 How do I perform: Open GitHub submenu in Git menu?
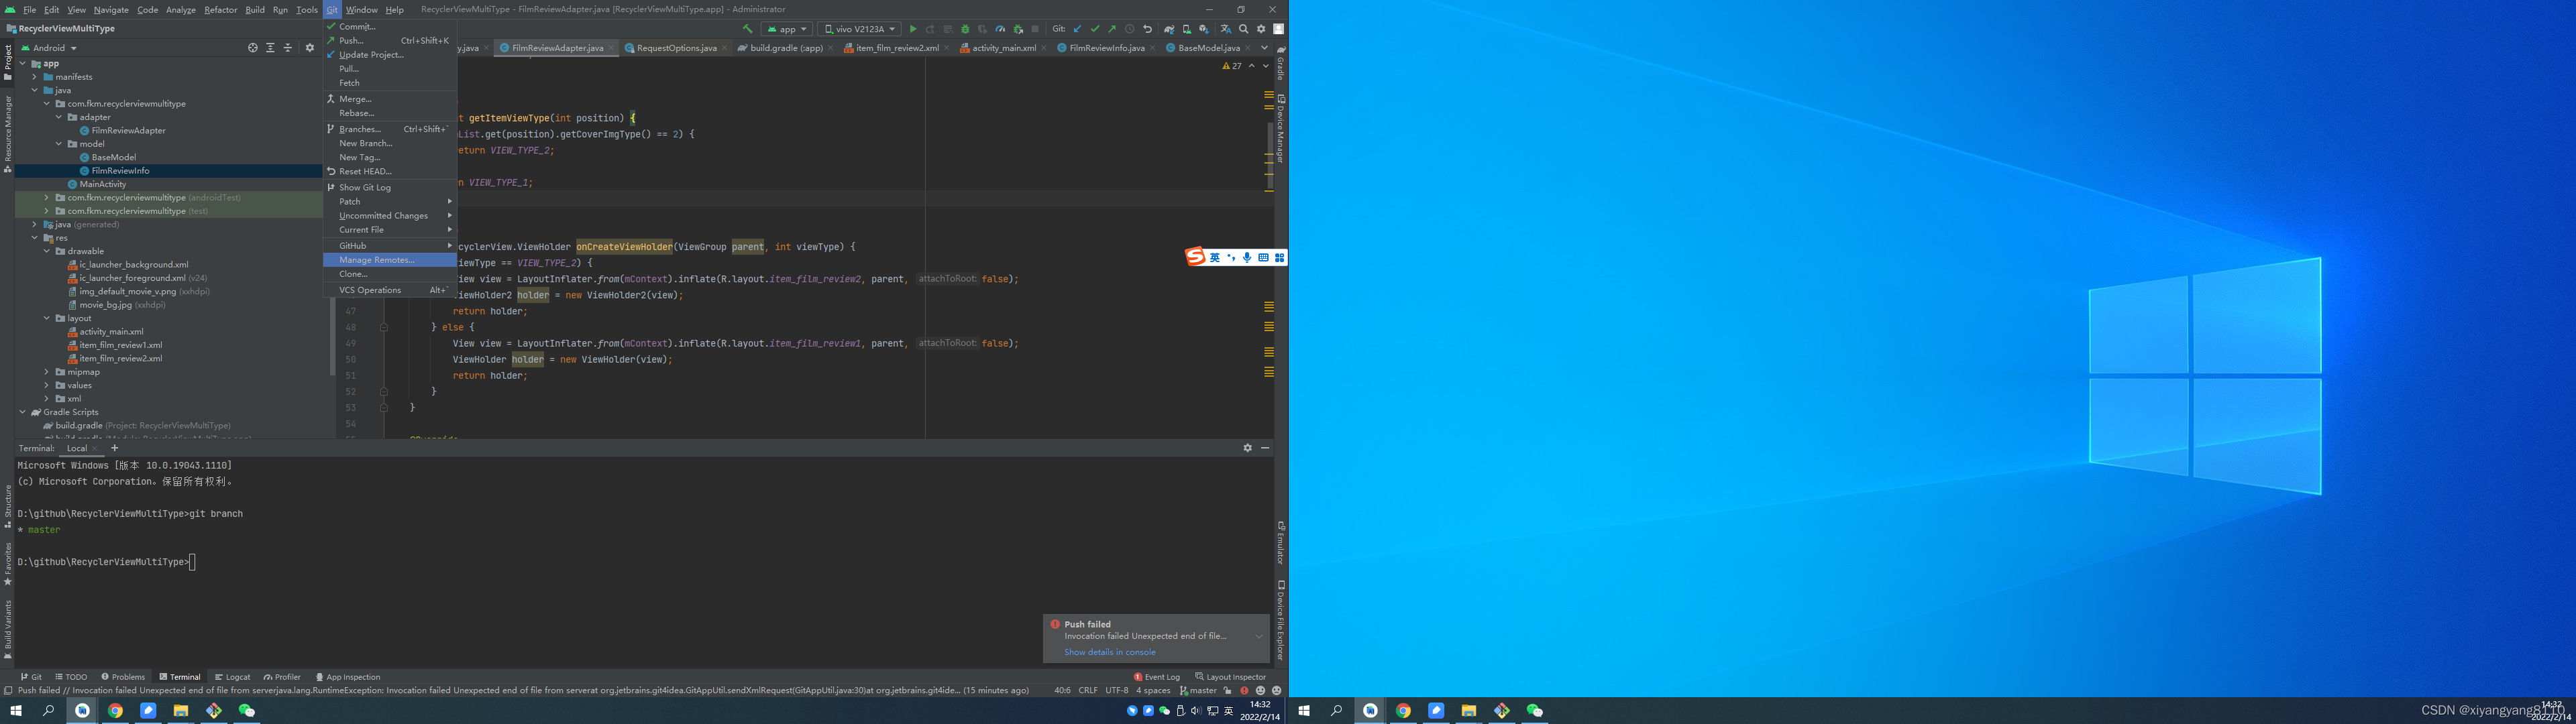point(390,246)
